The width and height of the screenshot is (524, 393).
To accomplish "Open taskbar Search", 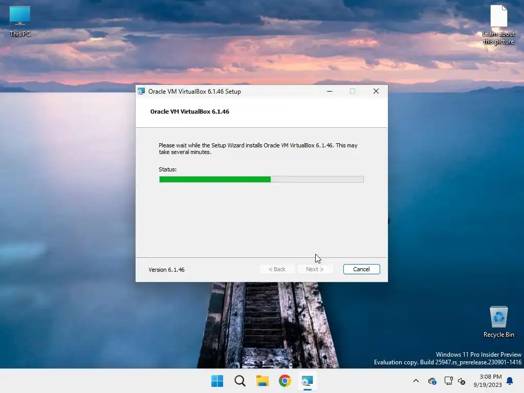I will pyautogui.click(x=240, y=381).
